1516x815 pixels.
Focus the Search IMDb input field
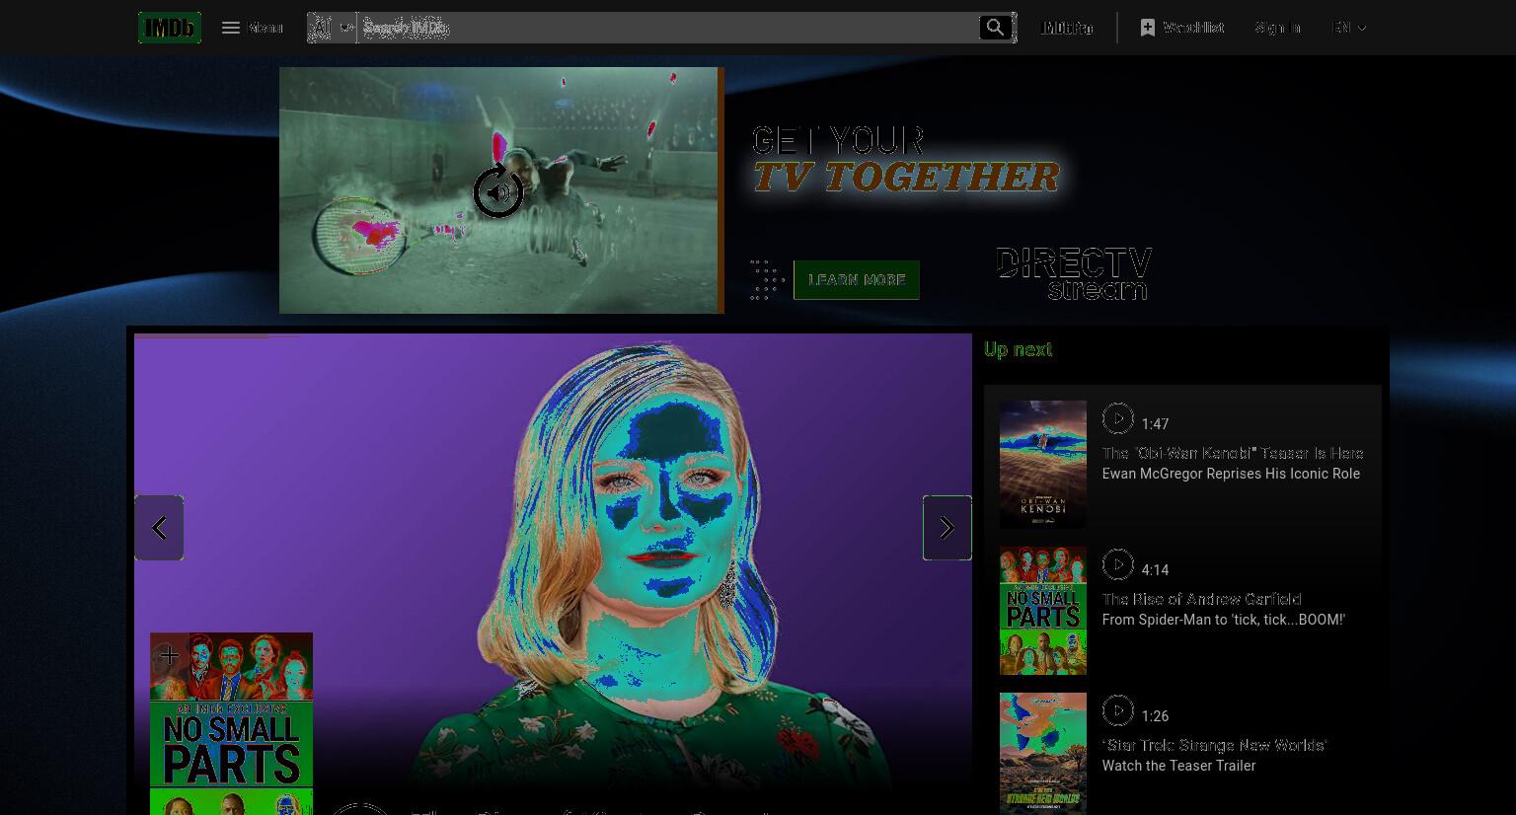pyautogui.click(x=667, y=28)
